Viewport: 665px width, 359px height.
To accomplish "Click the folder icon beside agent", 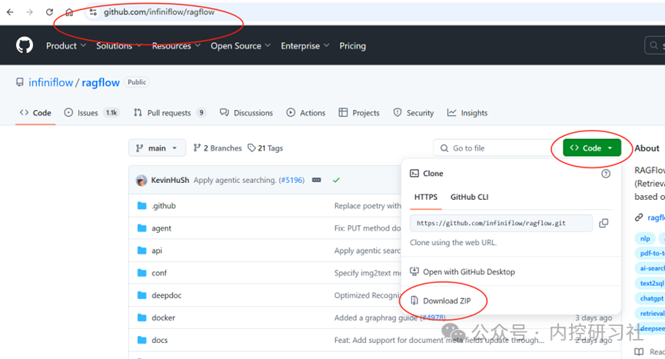I will coord(142,228).
